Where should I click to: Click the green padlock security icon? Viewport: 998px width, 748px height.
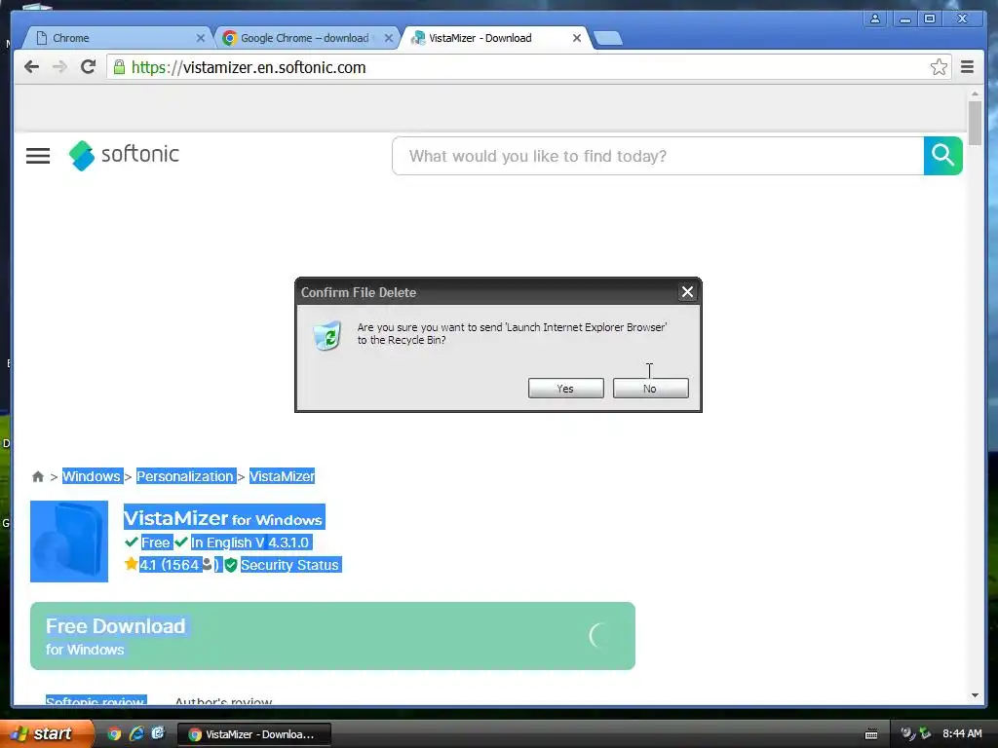(x=119, y=67)
